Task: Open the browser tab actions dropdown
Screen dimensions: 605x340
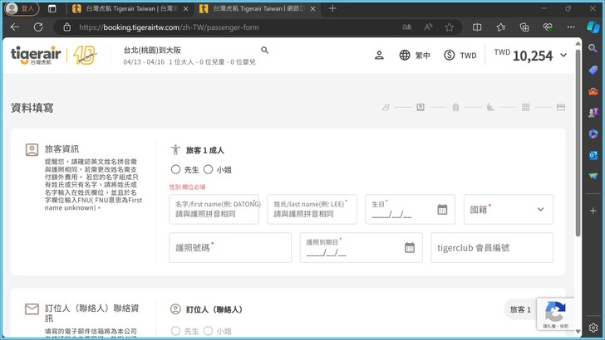Action: click(x=52, y=8)
